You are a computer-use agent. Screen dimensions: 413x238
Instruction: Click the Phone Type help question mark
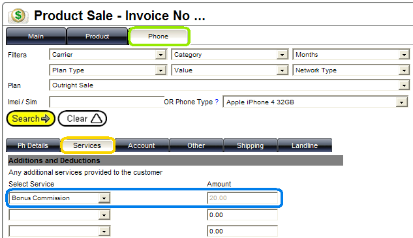pyautogui.click(x=217, y=102)
